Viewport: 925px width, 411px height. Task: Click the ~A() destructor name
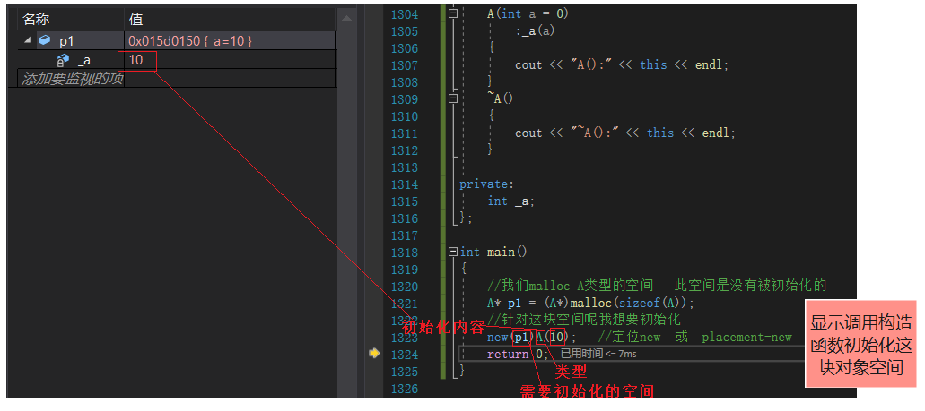501,98
